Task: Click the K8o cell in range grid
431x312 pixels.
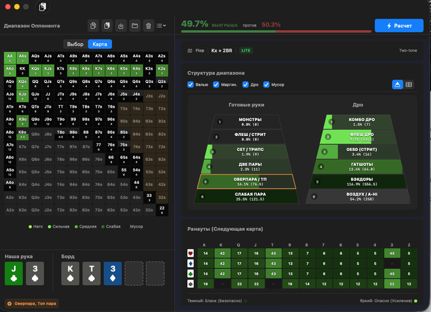Action: [x=23, y=134]
